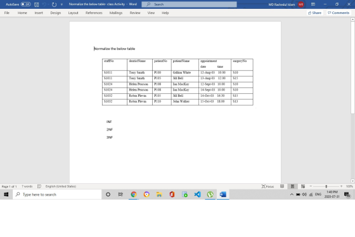Open Task View icon on taskbar

click(x=120, y=195)
